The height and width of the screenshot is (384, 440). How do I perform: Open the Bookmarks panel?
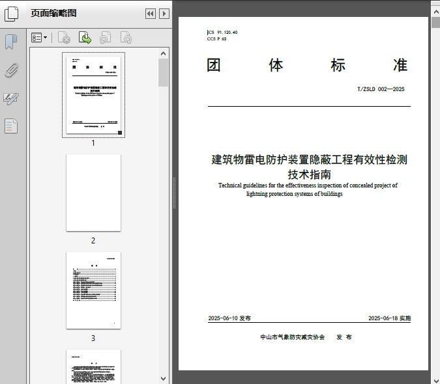11,42
